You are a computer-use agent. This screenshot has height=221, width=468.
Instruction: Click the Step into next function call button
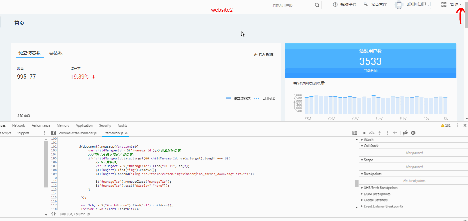(x=380, y=133)
